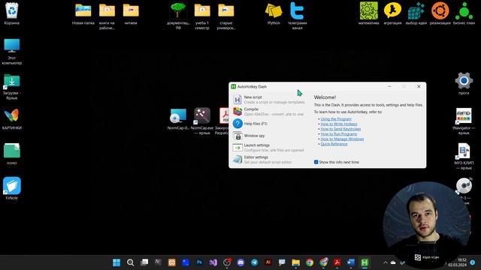Select the FilNote desktop shortcut
Screen dimensions: 481x270
12,188
